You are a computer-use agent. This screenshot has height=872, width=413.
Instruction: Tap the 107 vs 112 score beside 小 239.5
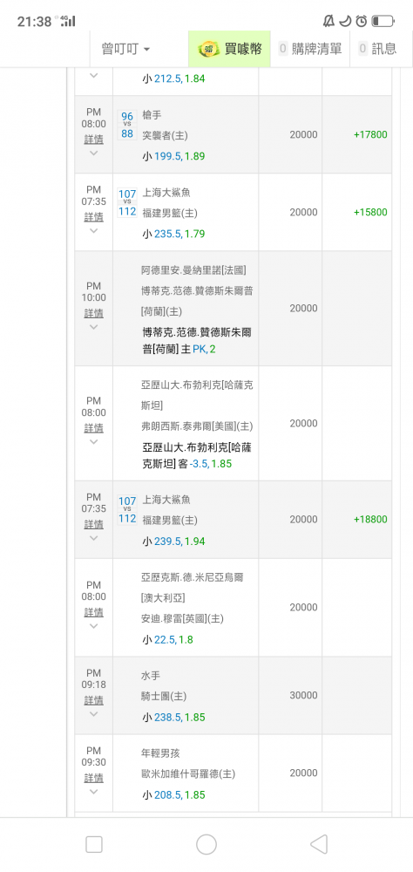127,510
